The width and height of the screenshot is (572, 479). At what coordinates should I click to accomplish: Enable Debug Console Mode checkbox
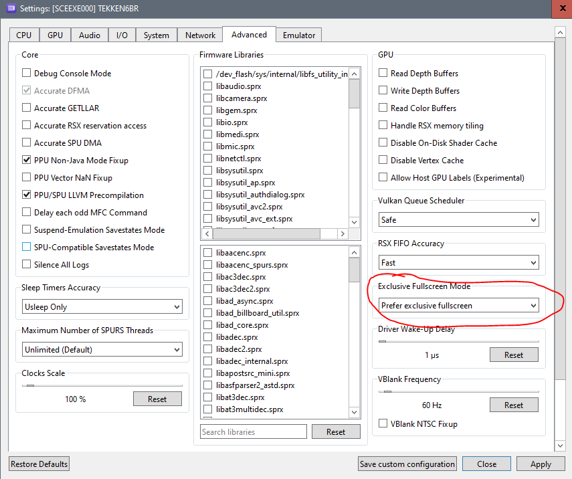[27, 74]
